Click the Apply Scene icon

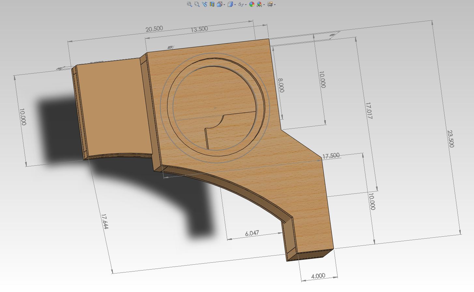point(259,4)
